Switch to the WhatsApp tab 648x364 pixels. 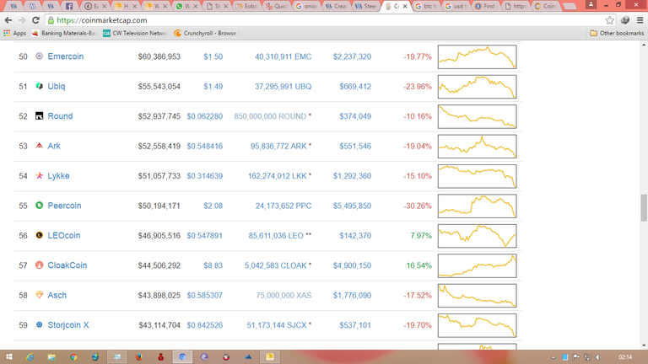(x=186, y=6)
